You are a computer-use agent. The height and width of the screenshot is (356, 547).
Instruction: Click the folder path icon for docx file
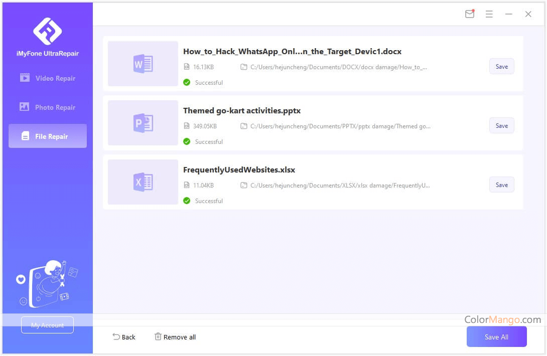tap(244, 67)
